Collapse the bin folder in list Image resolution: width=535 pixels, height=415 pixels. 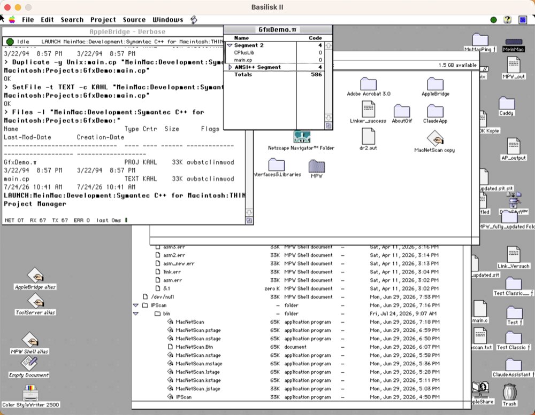click(x=135, y=314)
